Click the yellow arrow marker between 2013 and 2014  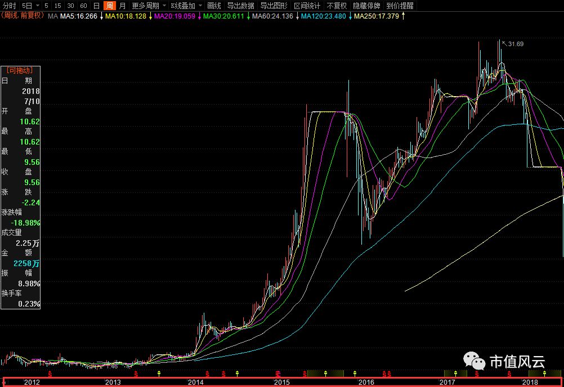[x=159, y=374]
